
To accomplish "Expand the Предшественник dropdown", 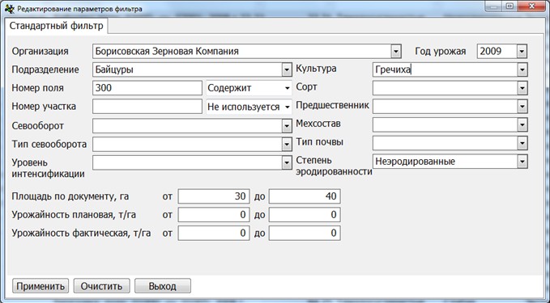I will pos(522,107).
